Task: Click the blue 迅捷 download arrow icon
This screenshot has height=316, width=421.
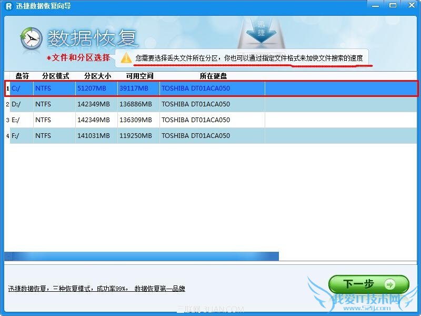Action: [261, 32]
